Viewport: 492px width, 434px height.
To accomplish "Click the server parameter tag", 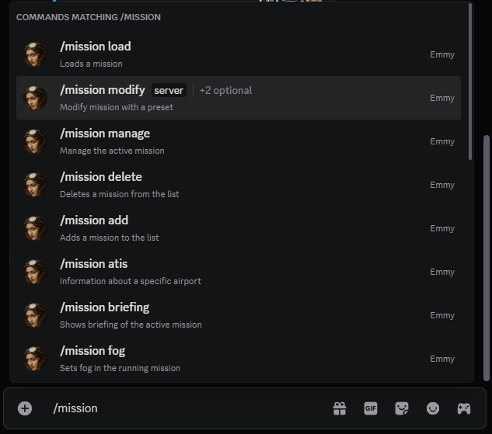I will [x=169, y=90].
